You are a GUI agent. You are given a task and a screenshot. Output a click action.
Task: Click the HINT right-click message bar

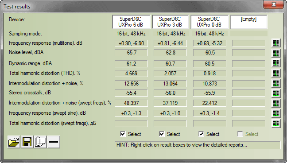click(x=198, y=145)
